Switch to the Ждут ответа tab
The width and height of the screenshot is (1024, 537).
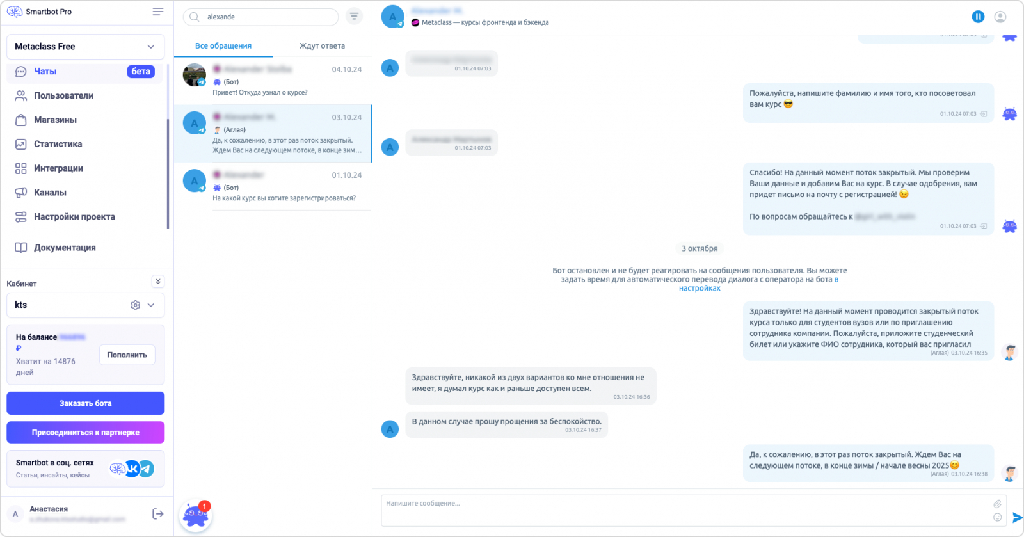pos(322,46)
